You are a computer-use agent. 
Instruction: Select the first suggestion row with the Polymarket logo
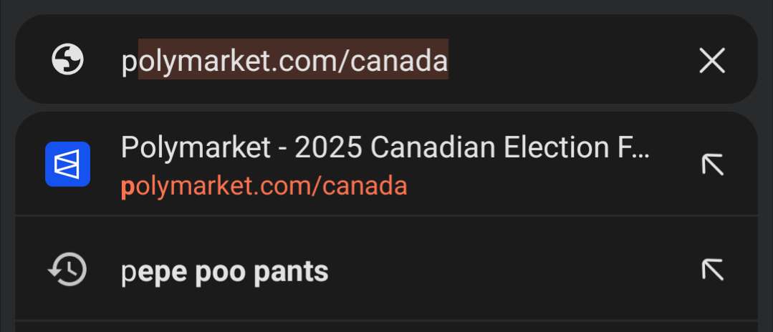tap(387, 164)
